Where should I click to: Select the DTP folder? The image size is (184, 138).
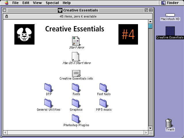click(49, 88)
